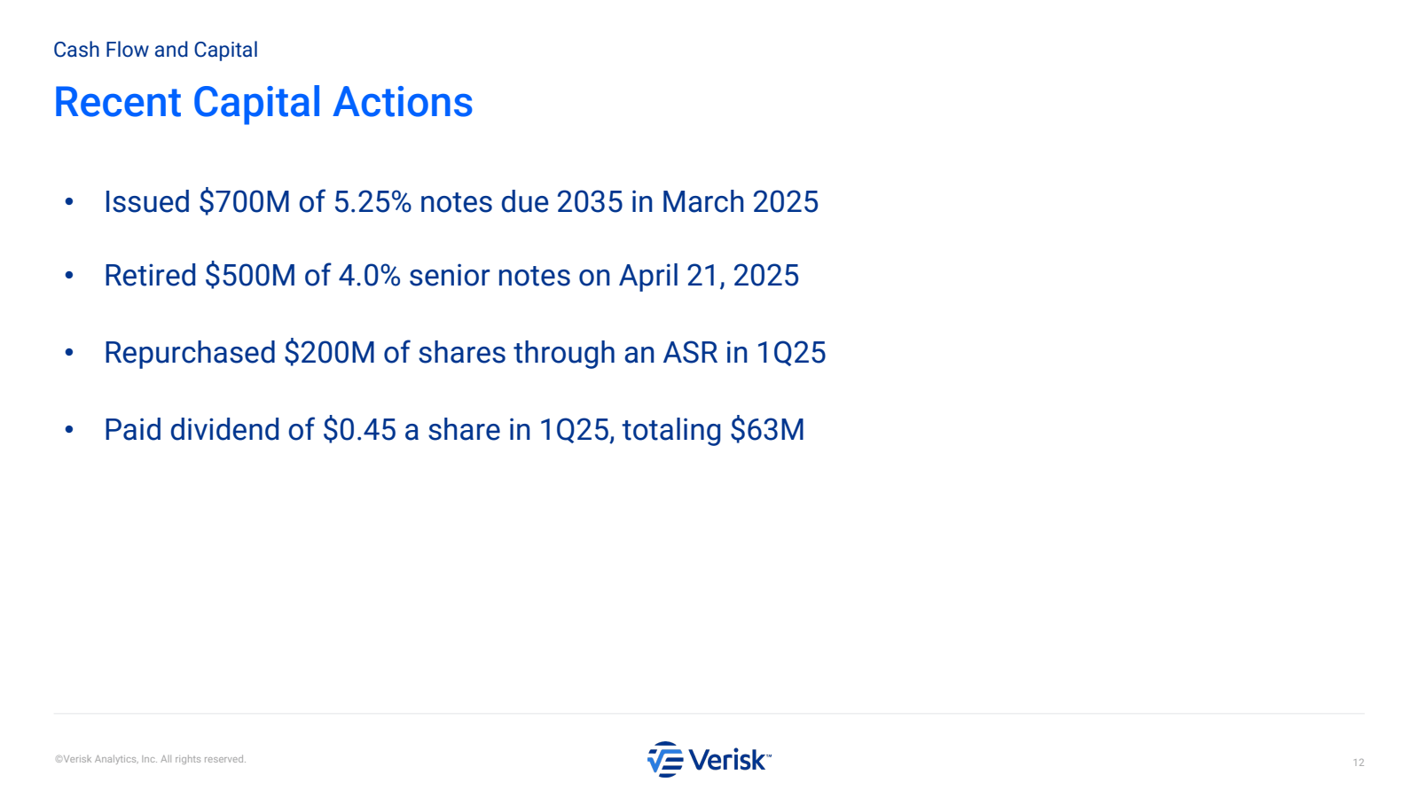Click the text April 21, 2025
Screen dimensions: 1419x798
click(709, 276)
